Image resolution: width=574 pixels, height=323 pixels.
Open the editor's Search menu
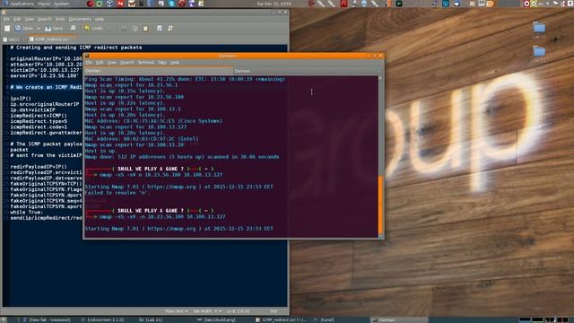point(45,19)
